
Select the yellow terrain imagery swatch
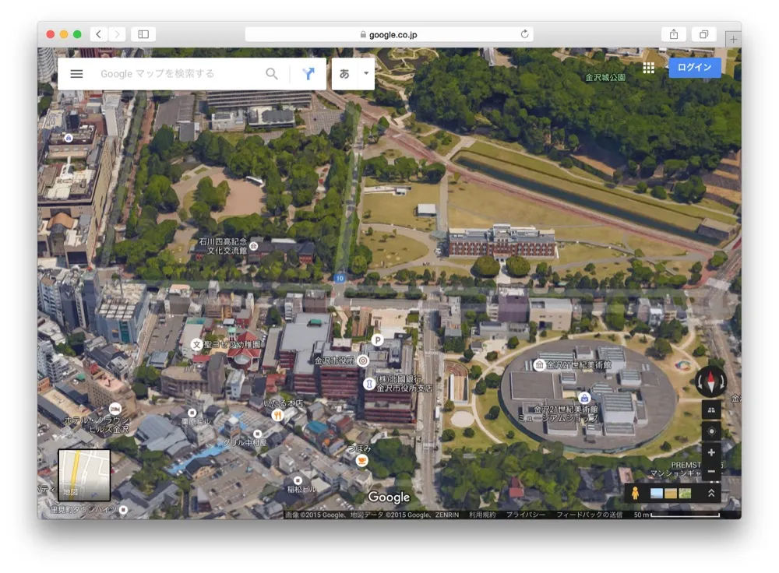tap(669, 492)
